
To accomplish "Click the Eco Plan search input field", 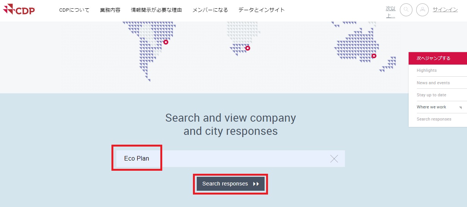I will [x=227, y=159].
